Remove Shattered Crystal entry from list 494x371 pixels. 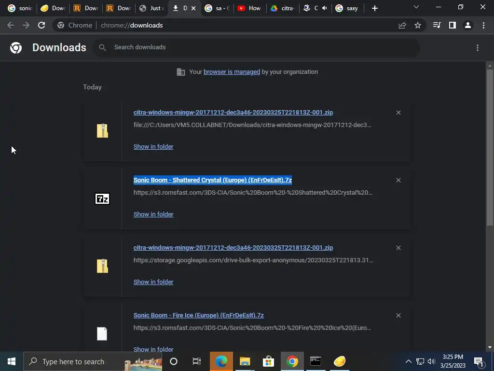click(x=398, y=180)
